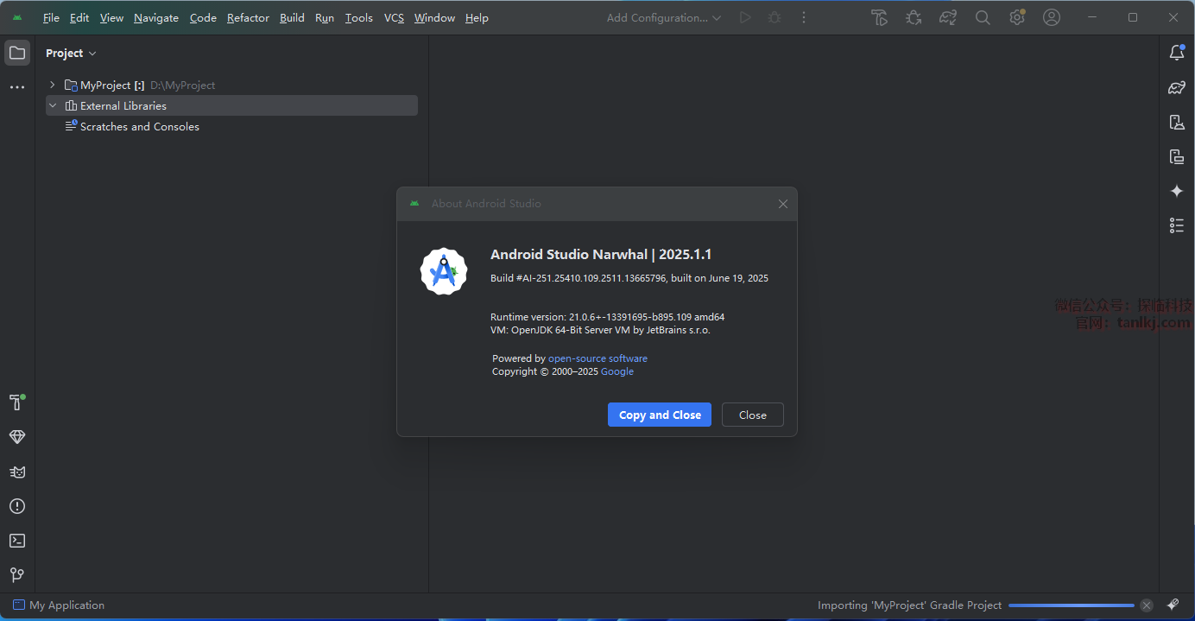Click the Gradle import progress bar
Image resolution: width=1195 pixels, height=621 pixels.
pyautogui.click(x=1071, y=605)
